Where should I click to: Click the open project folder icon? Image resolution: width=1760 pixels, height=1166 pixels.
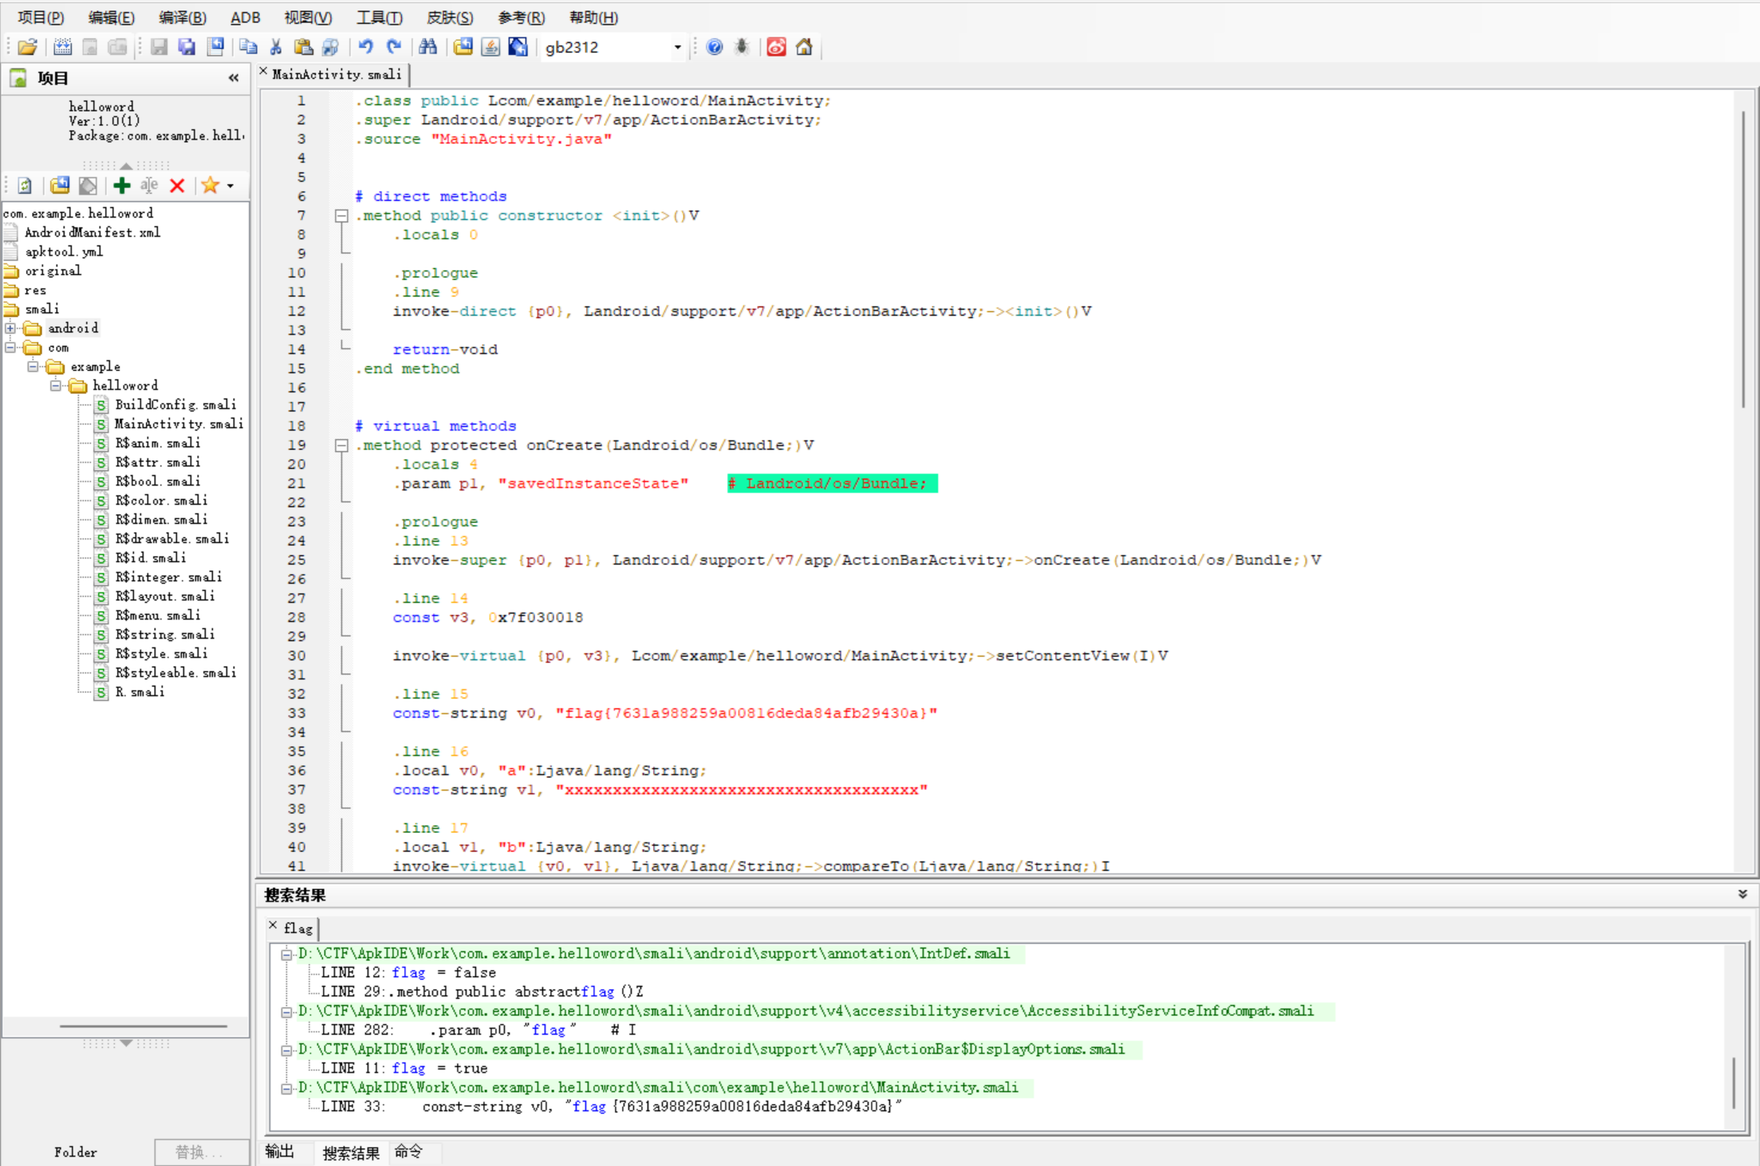tap(27, 47)
